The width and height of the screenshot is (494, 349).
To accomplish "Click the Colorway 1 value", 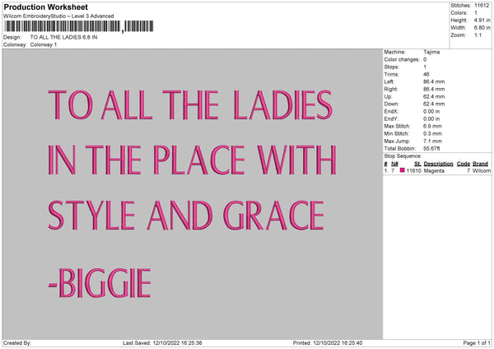I will coord(44,44).
